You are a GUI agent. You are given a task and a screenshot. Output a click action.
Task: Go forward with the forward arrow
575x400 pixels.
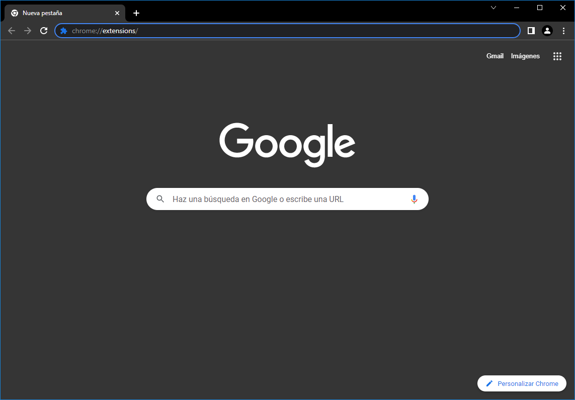[x=28, y=31]
